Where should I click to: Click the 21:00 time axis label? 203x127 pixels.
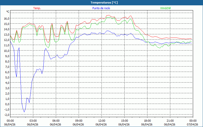[170, 121]
